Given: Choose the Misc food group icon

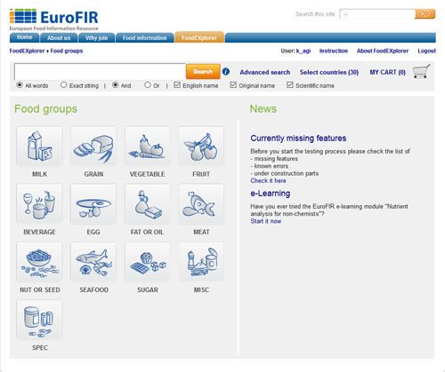Looking at the screenshot, I should [x=201, y=262].
